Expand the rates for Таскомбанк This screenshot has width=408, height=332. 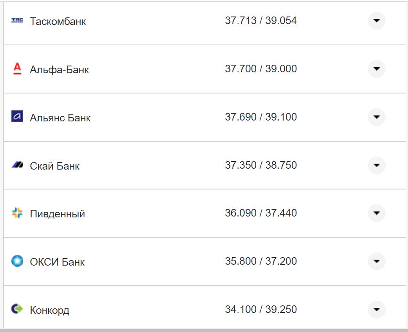click(376, 20)
